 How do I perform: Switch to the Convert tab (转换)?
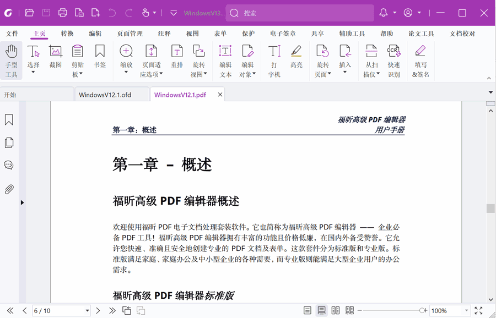(x=67, y=34)
